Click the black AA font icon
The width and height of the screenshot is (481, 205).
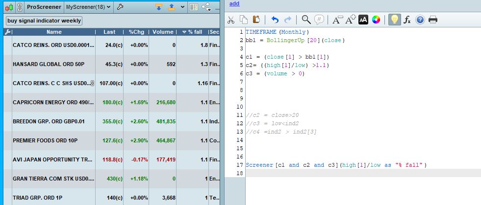point(363,20)
